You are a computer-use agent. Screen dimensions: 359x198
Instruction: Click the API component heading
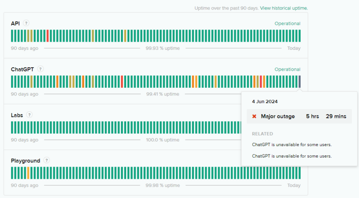[15, 24]
